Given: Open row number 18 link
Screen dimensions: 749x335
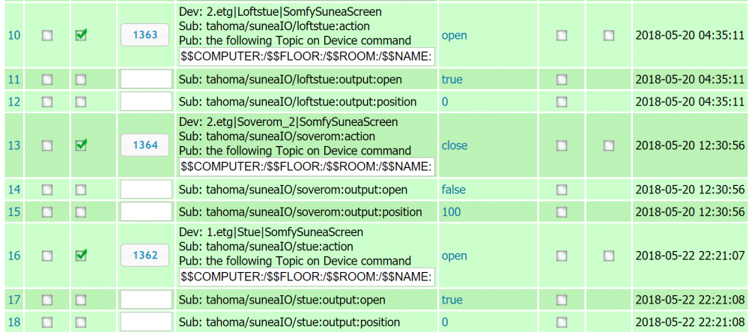Looking at the screenshot, I should (x=13, y=322).
